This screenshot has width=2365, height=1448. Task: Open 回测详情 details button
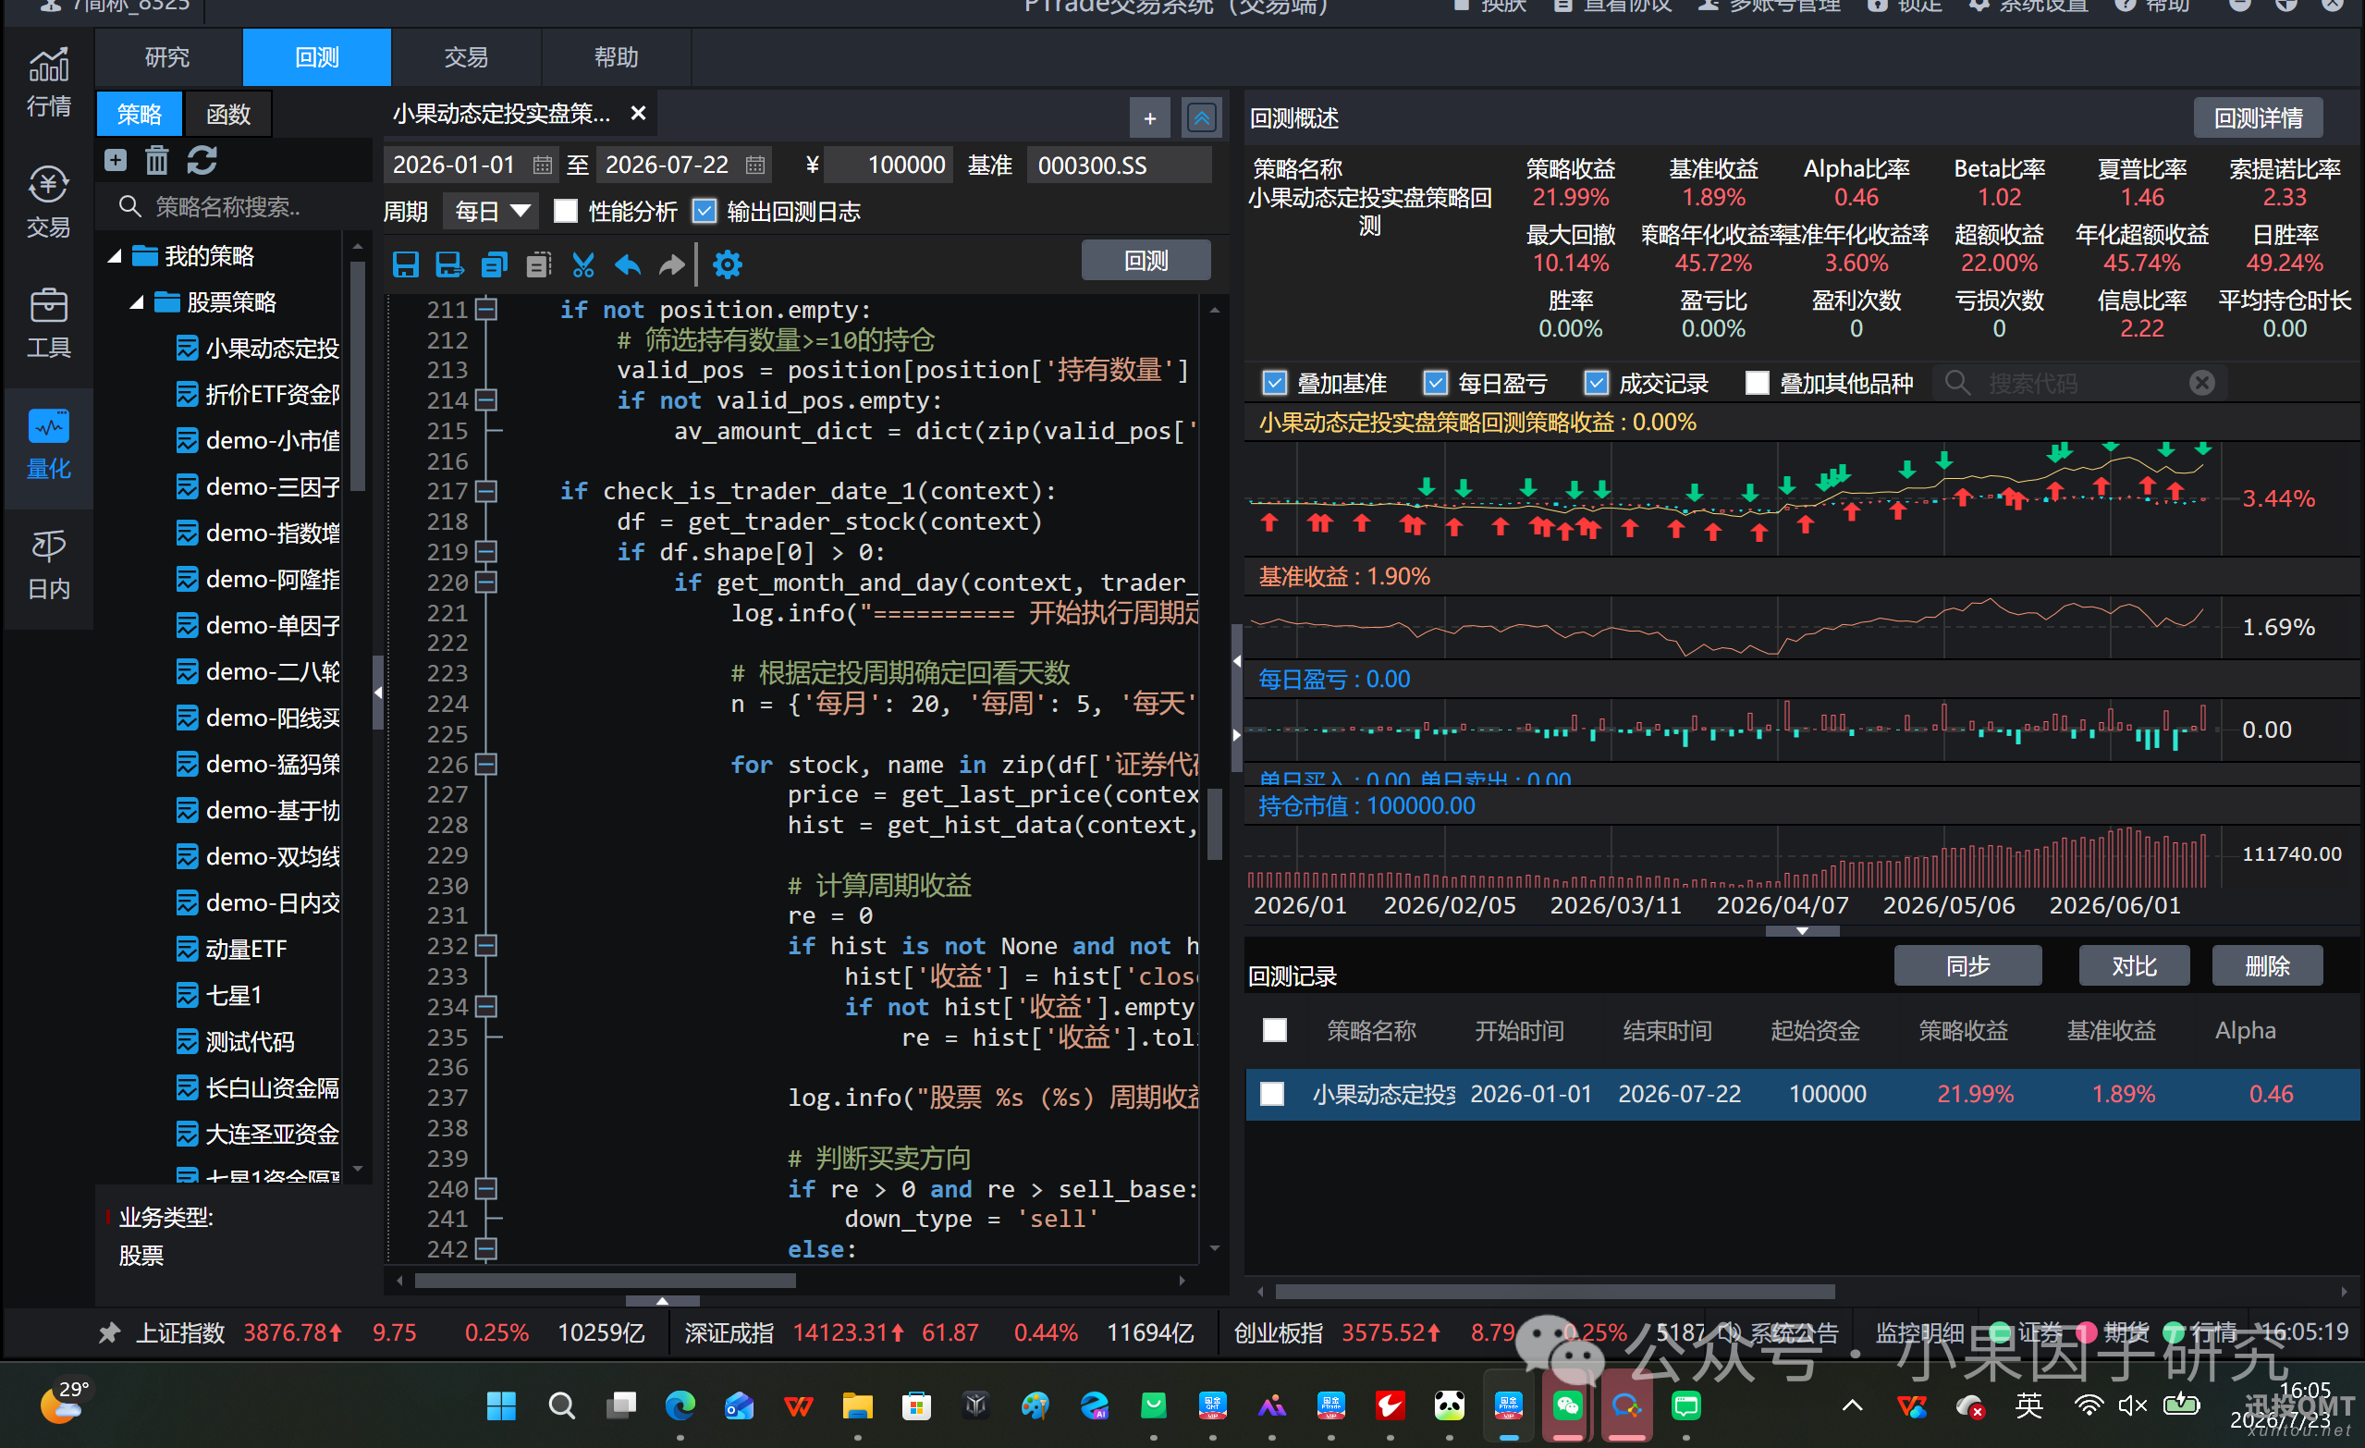tap(2258, 117)
